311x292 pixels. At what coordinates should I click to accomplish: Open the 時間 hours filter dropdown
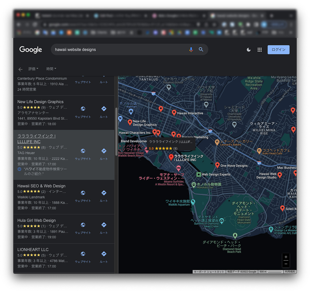[x=51, y=69]
